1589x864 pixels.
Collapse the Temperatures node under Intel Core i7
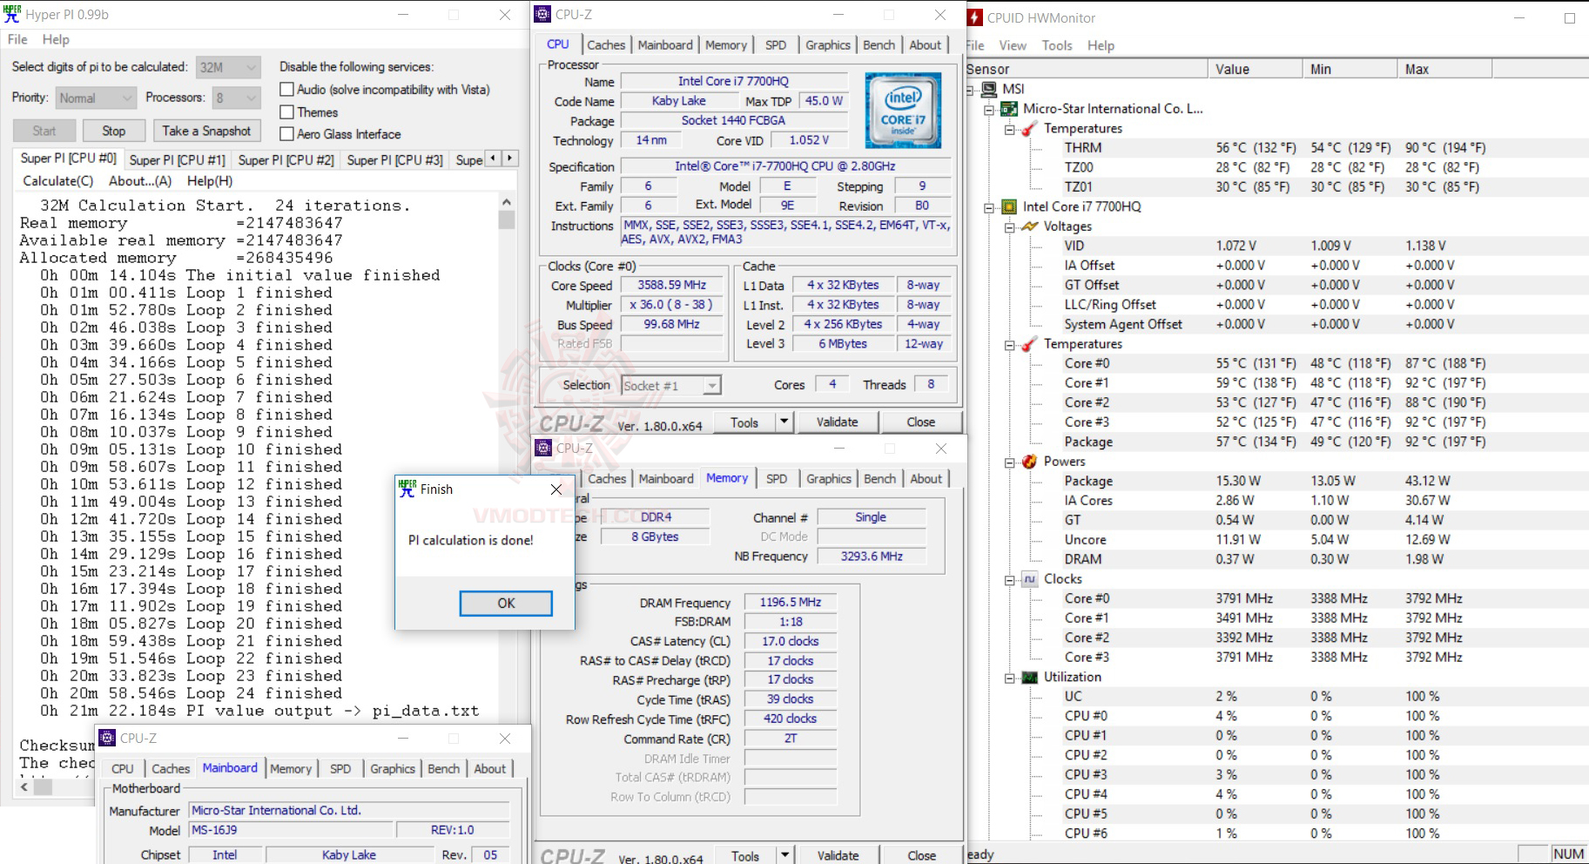[x=1009, y=344]
